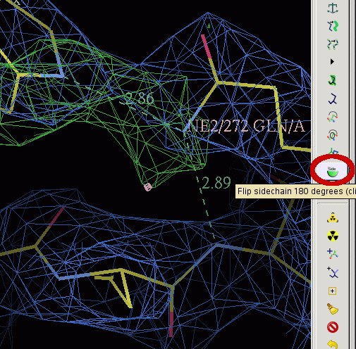Run Auto Fit Rotamer tool
Viewport: 356px width, 349px height.
332,80
